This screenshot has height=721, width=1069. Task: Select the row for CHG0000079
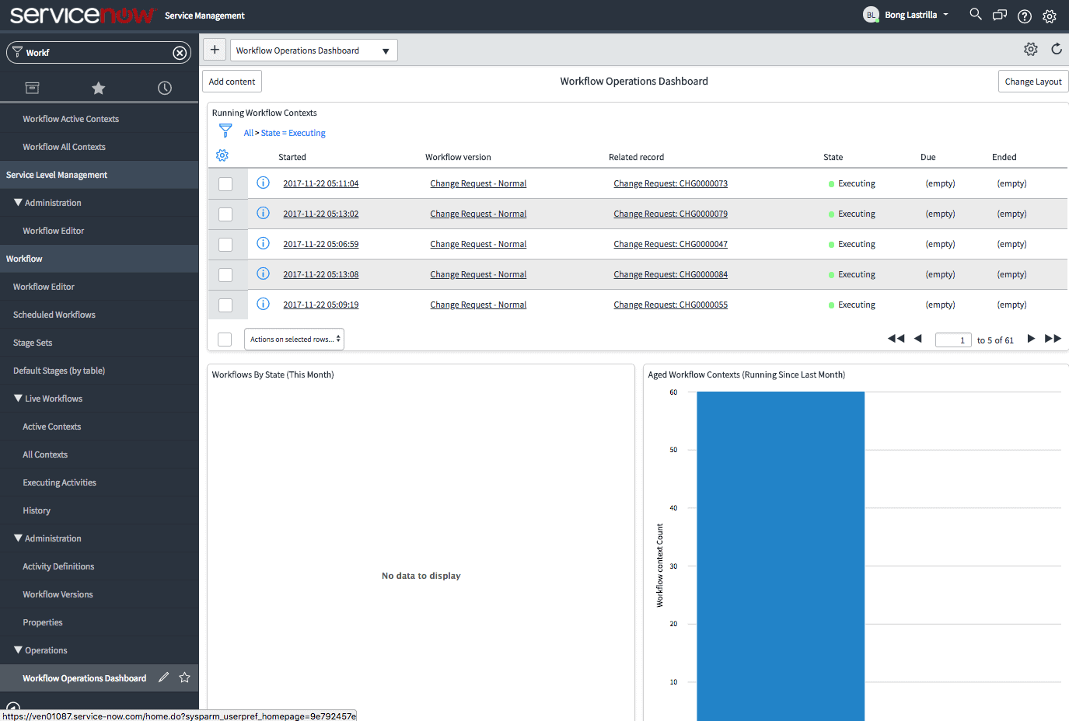click(x=225, y=214)
